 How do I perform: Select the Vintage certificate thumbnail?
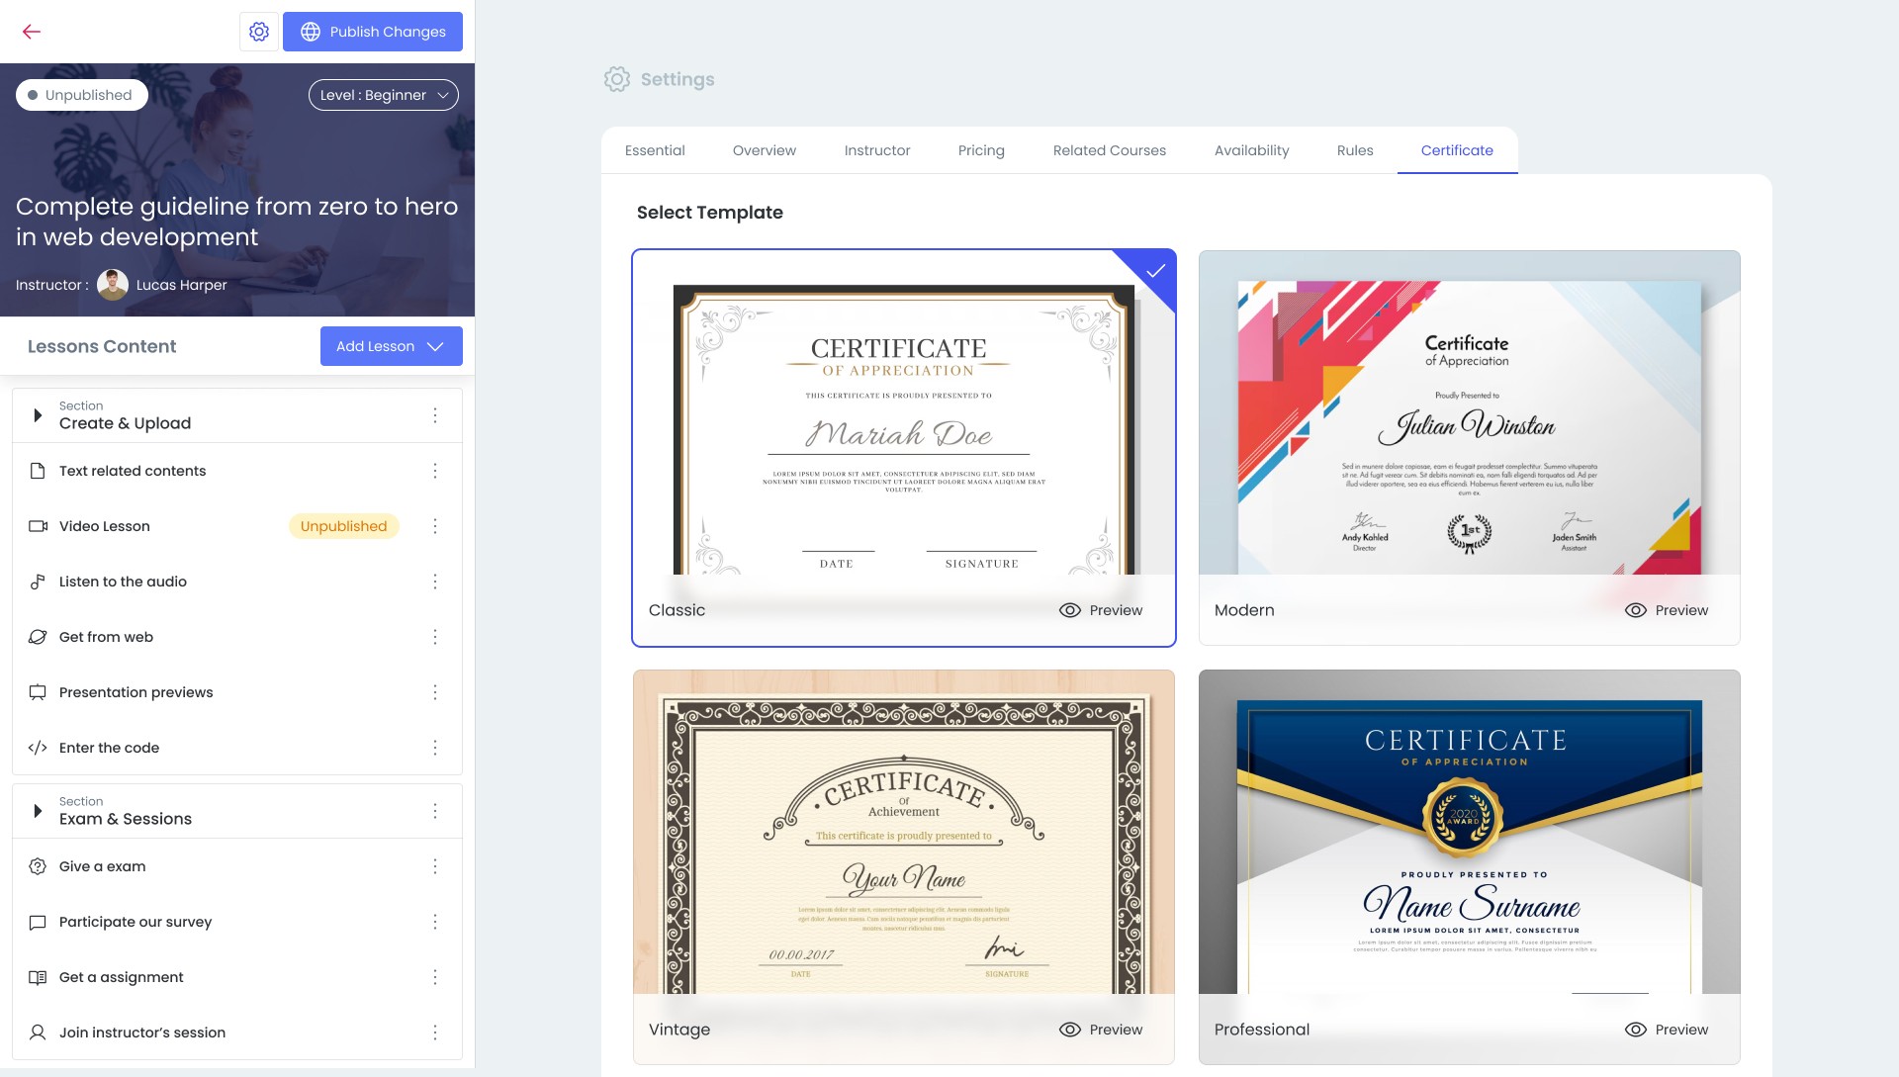pos(903,833)
